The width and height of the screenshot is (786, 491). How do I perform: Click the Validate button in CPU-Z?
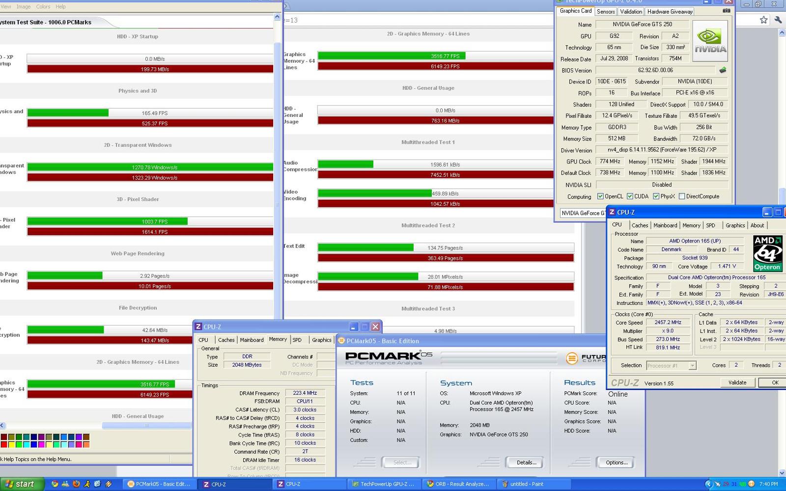point(737,382)
